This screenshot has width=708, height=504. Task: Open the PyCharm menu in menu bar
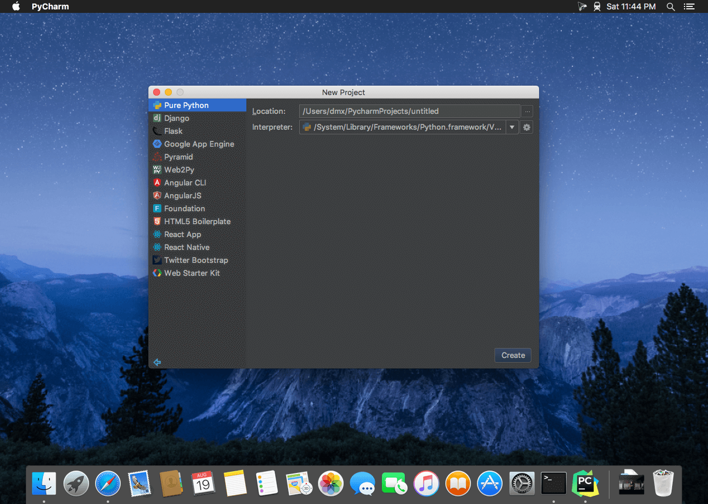50,6
